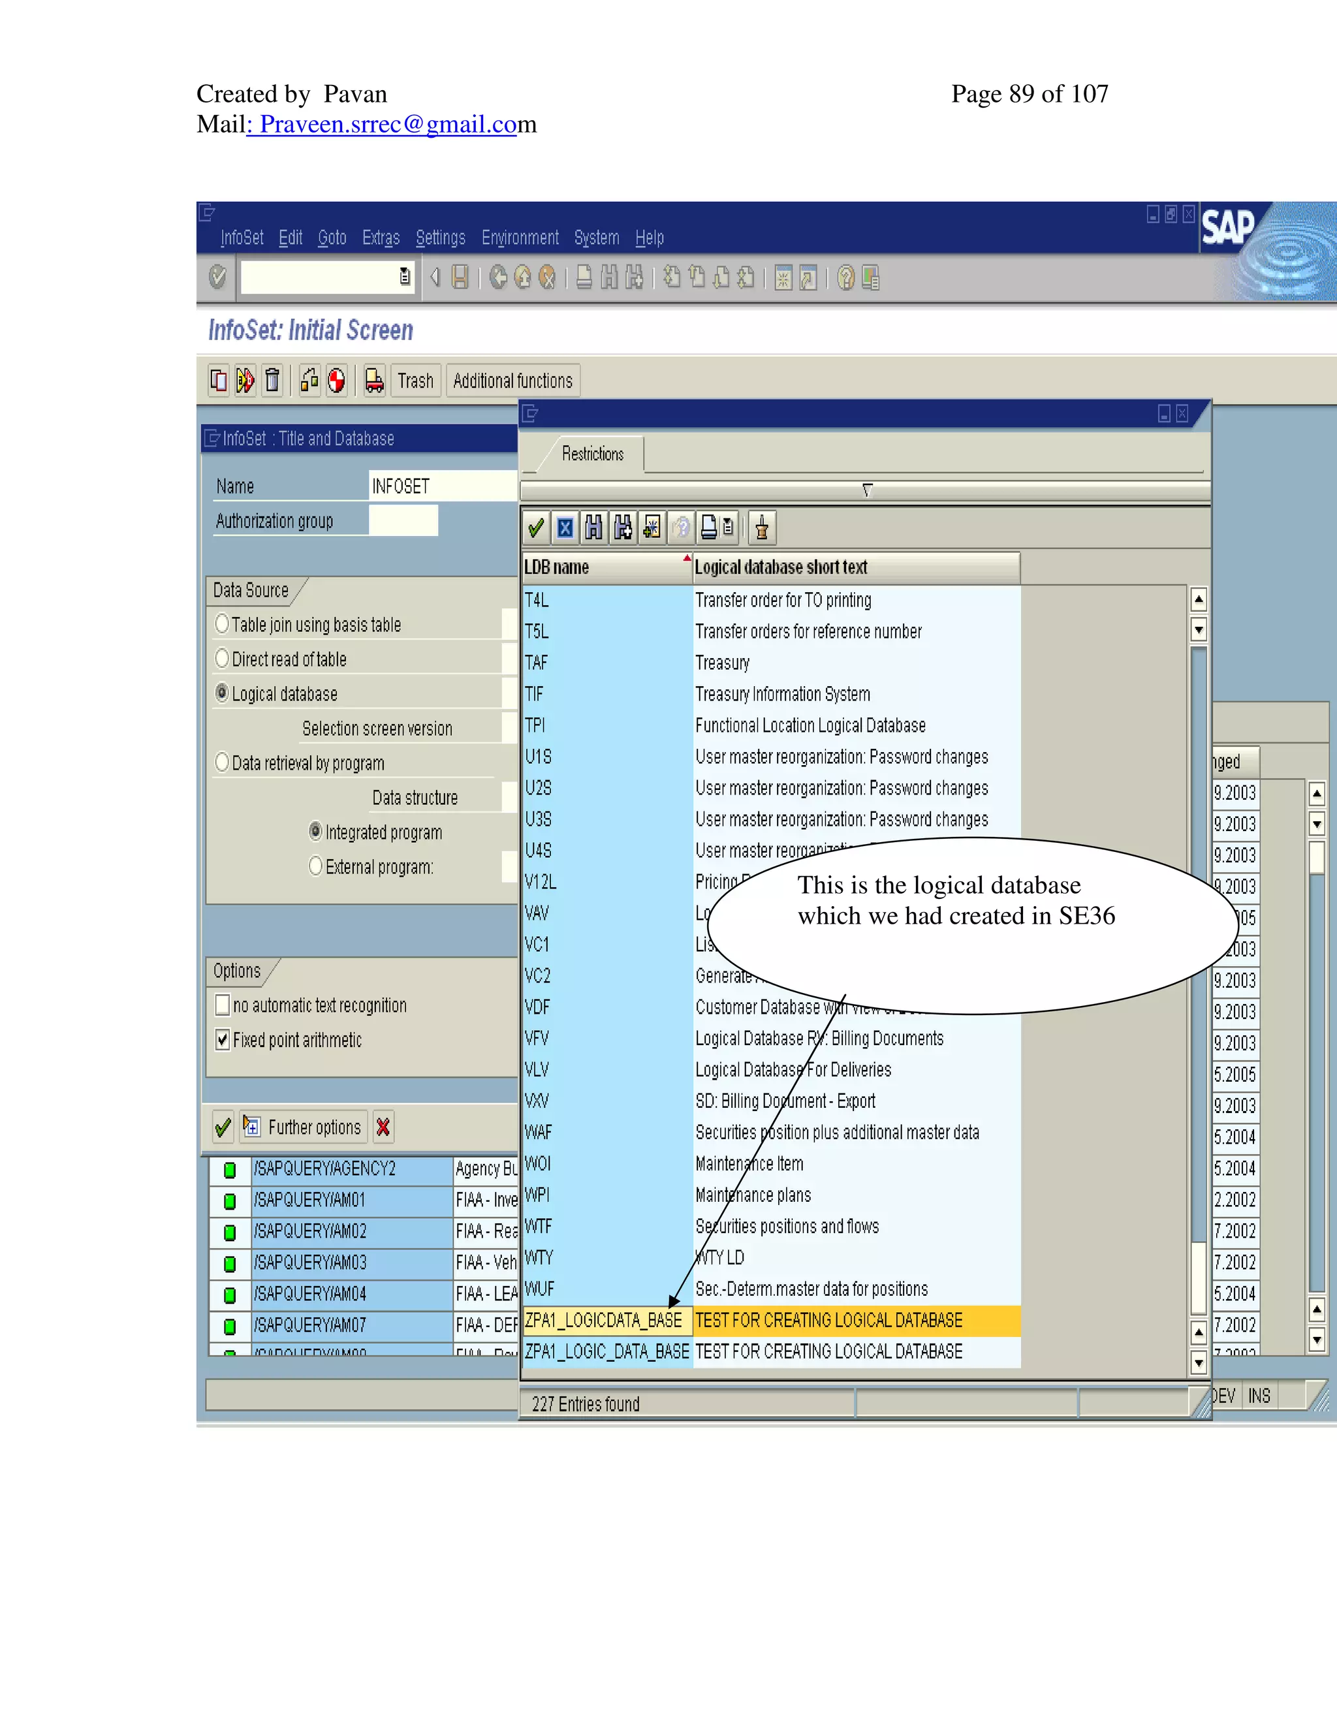Click the green checkmark Copy icon in the LDB popup
This screenshot has width=1337, height=1730.
tap(536, 527)
